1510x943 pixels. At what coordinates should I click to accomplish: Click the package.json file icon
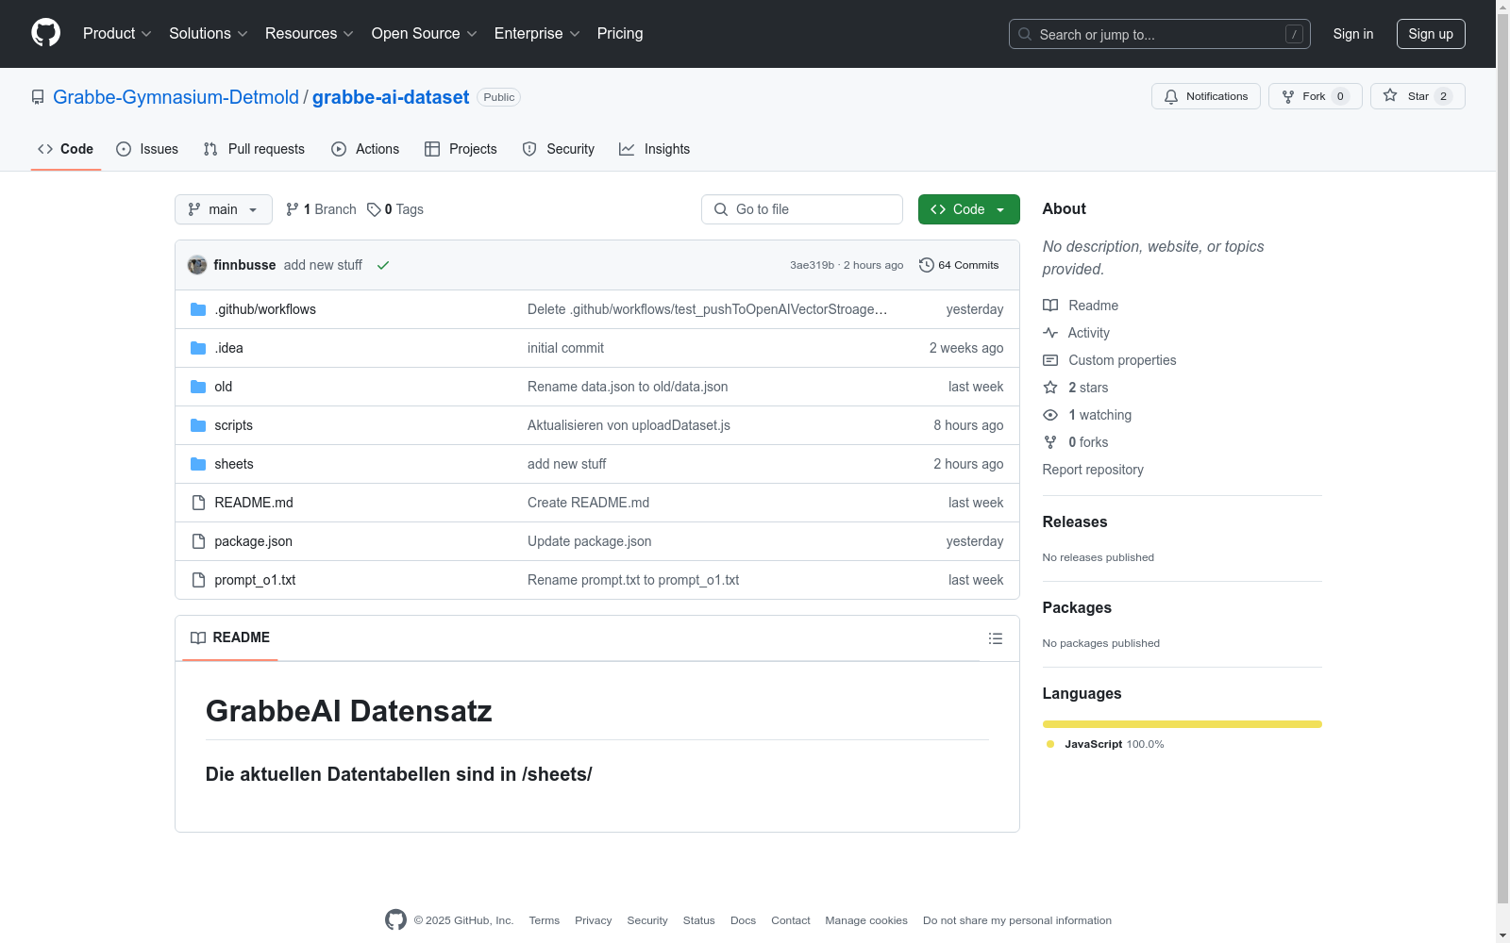tap(198, 541)
